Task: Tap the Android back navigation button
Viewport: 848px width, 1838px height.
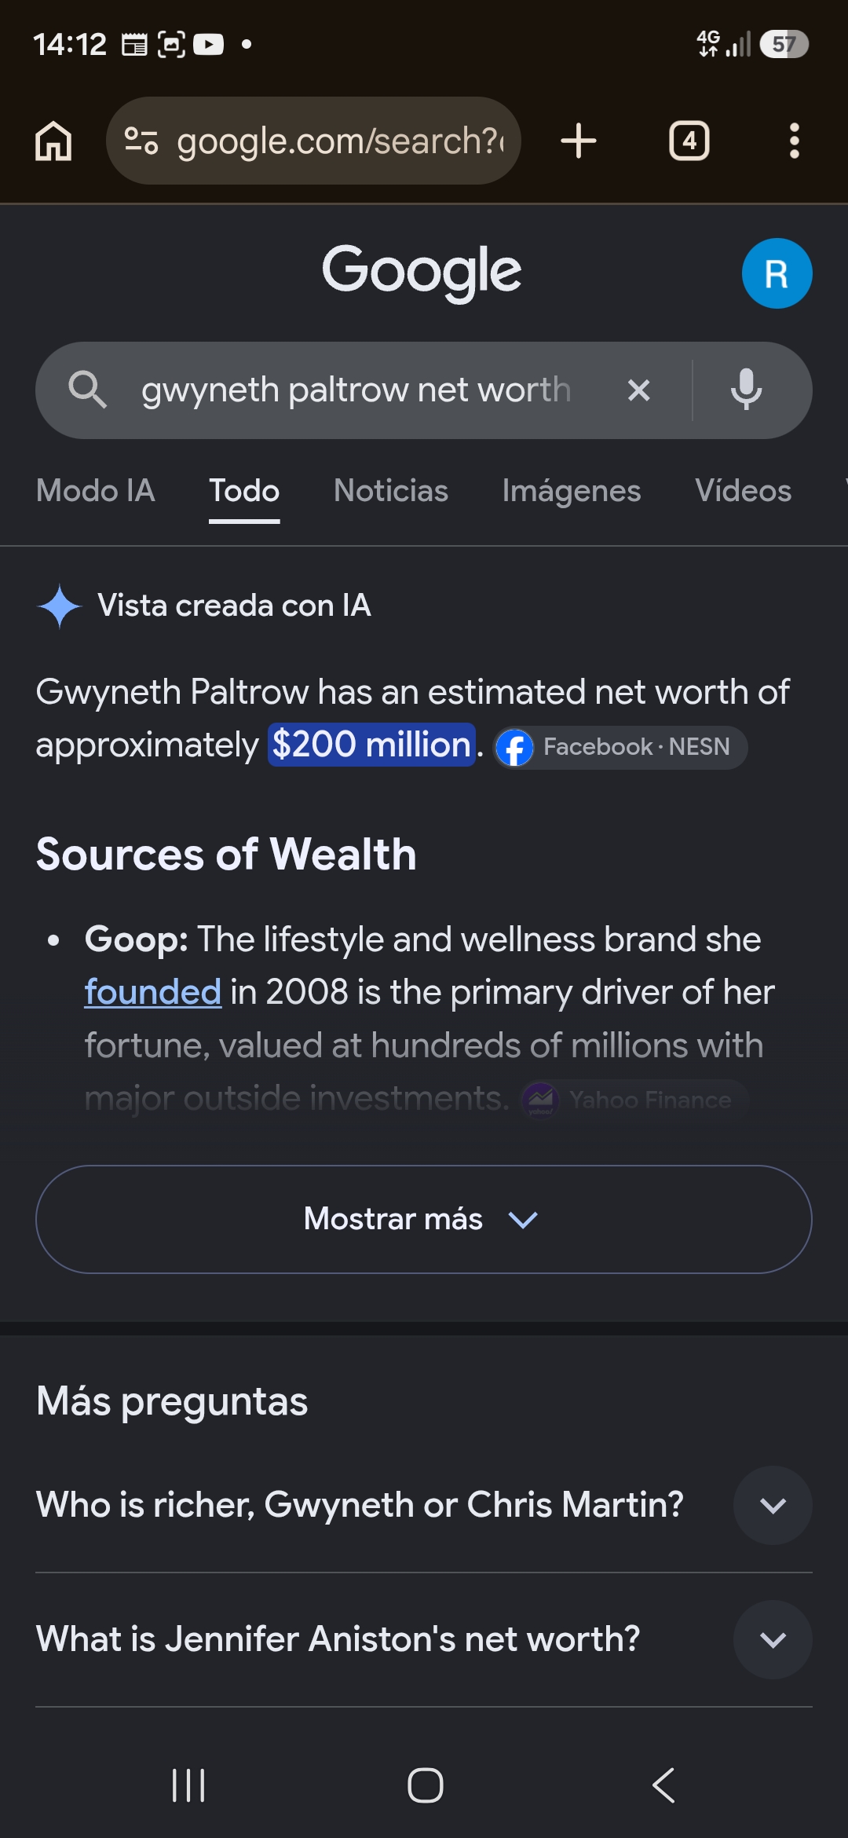Action: tap(663, 1785)
